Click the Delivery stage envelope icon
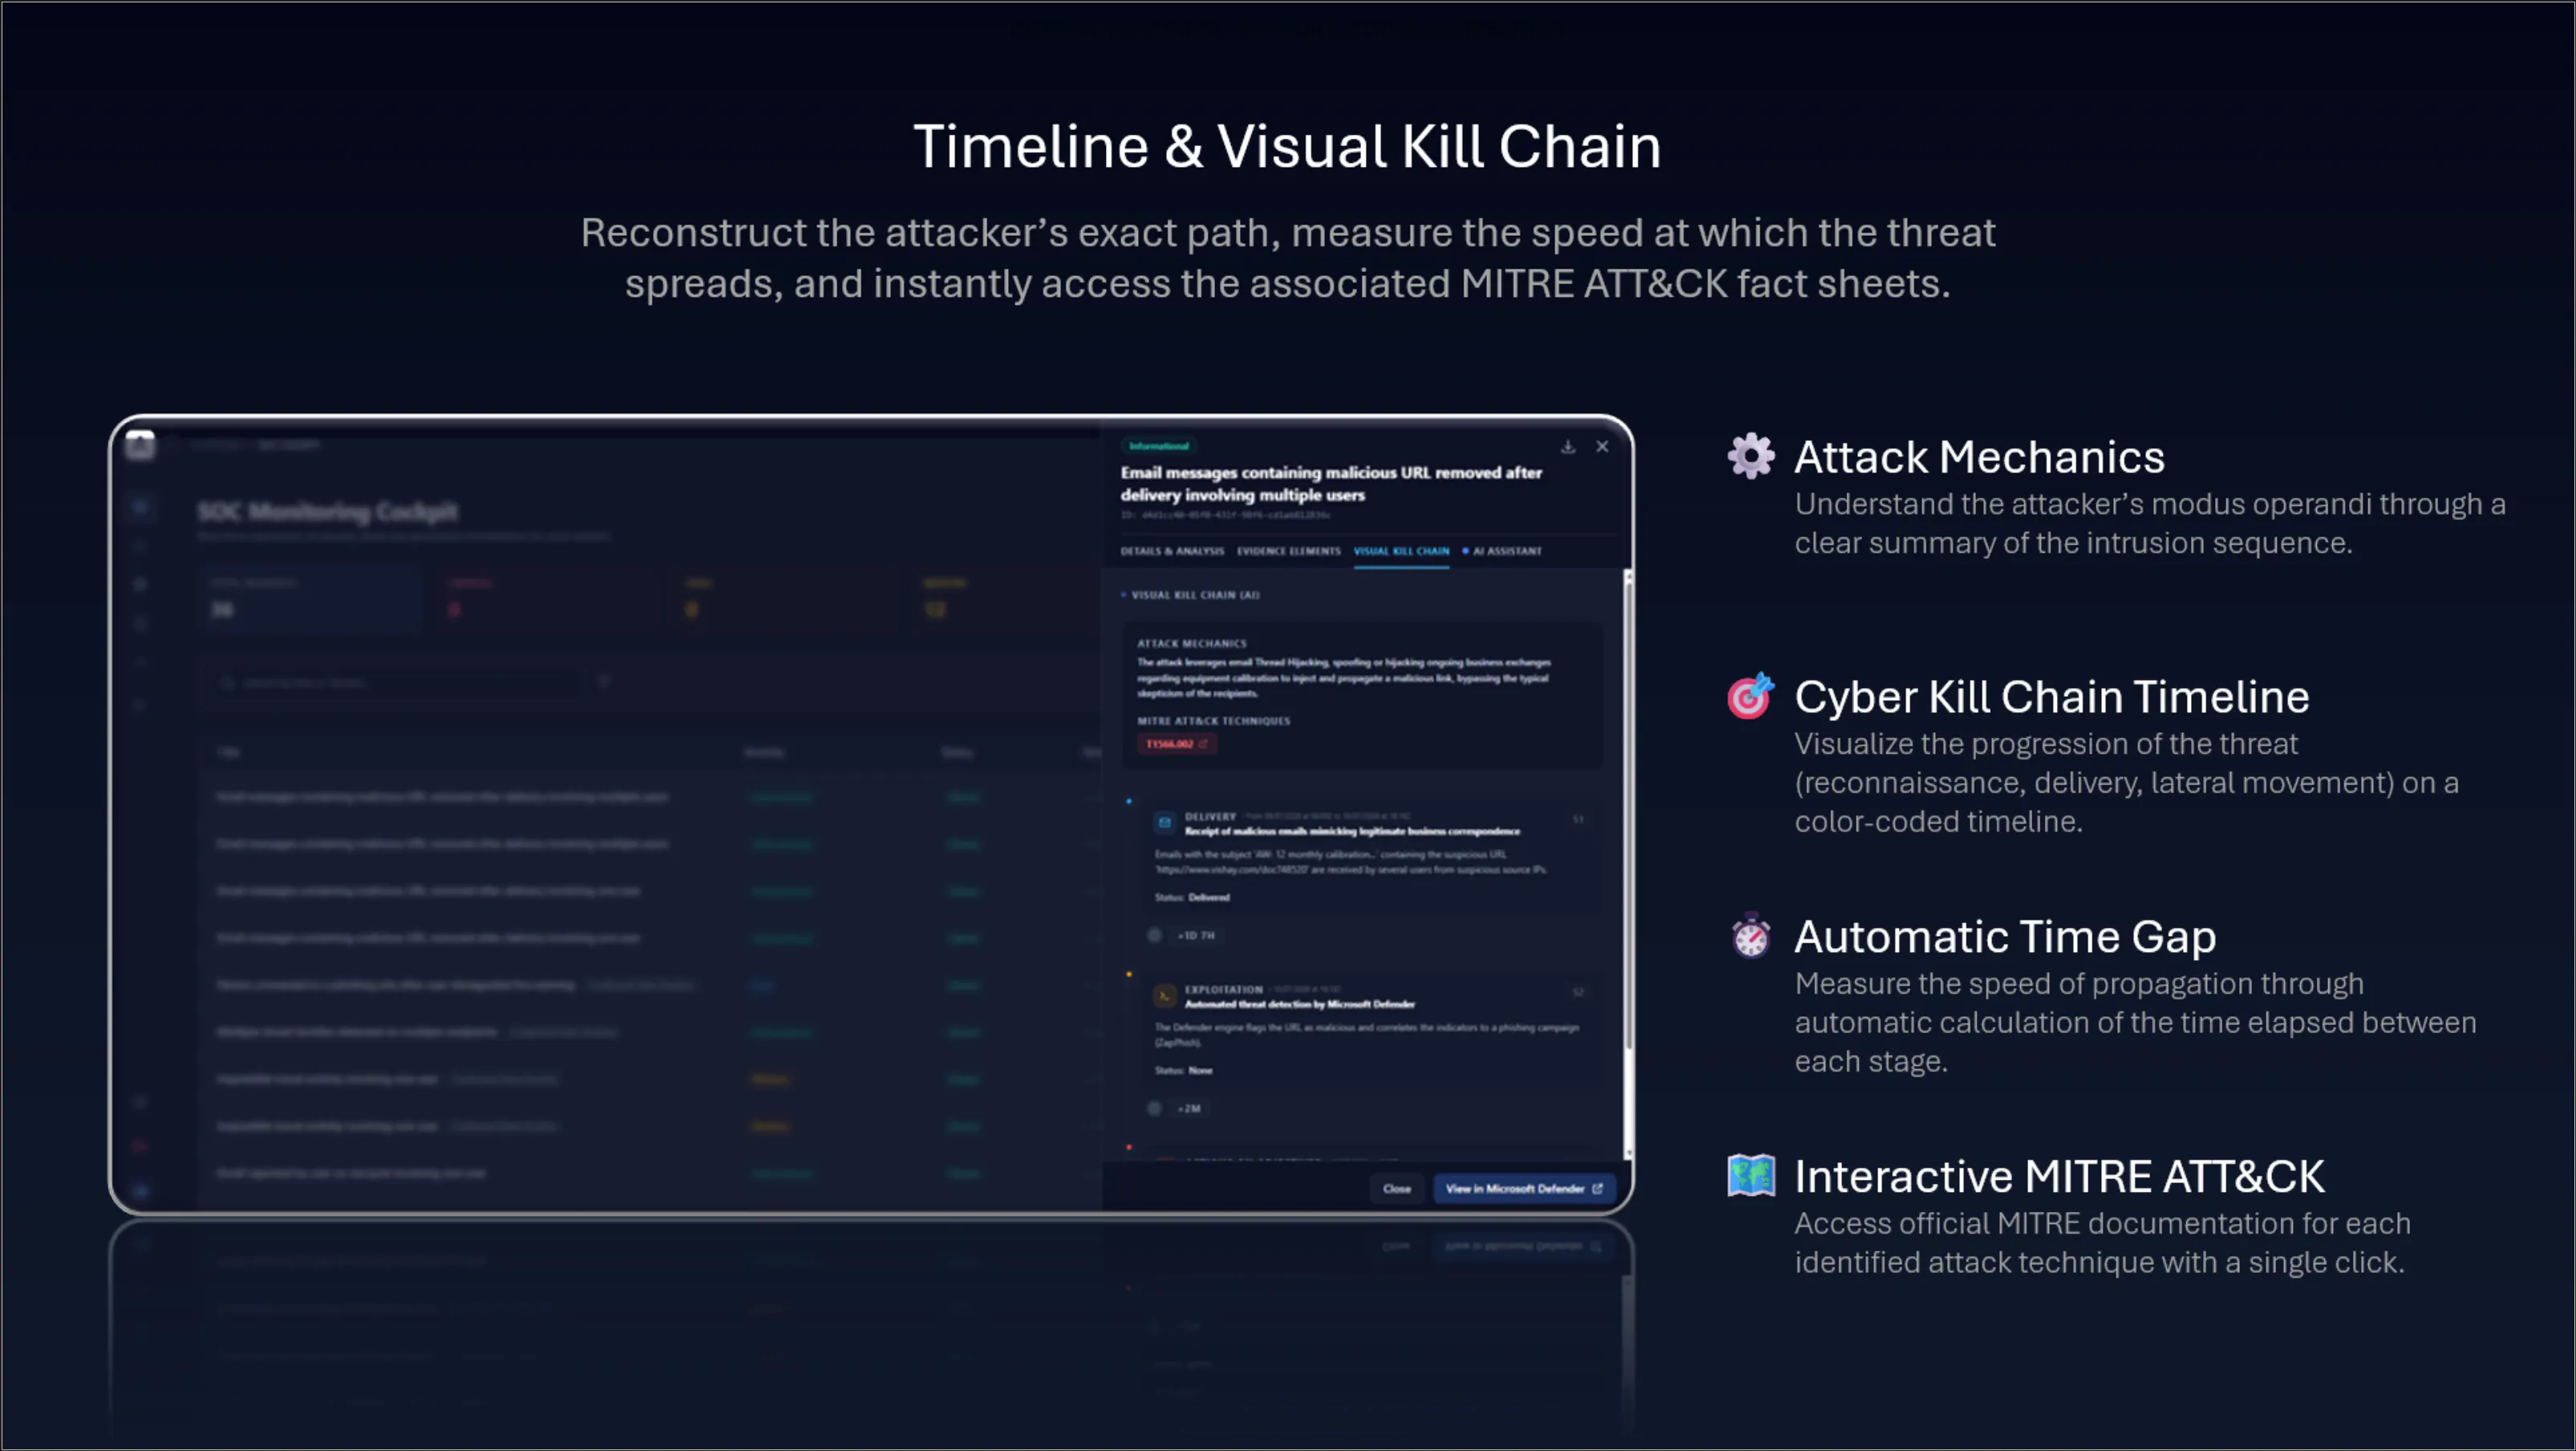Image resolution: width=2576 pixels, height=1451 pixels. point(1165,822)
